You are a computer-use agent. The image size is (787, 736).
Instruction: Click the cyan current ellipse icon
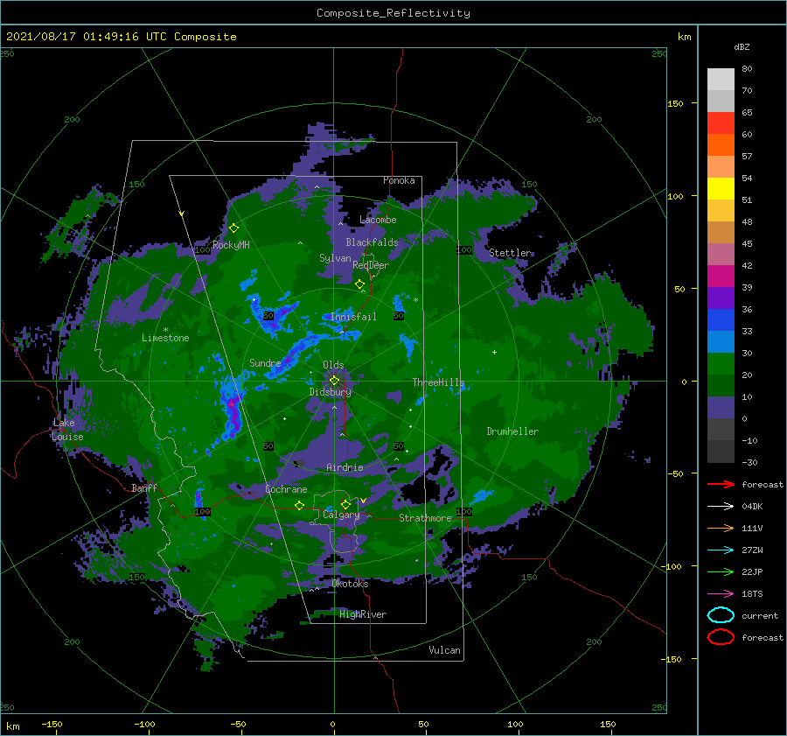pyautogui.click(x=721, y=615)
